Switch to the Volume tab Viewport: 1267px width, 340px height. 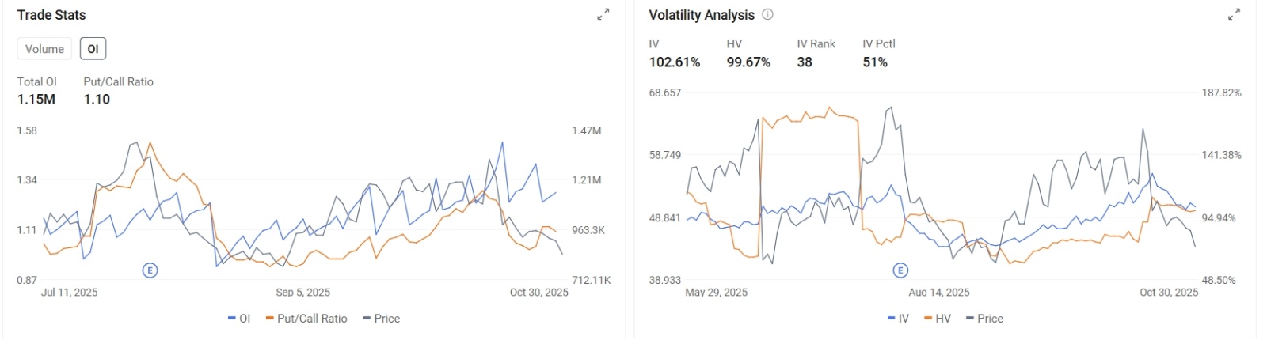44,49
